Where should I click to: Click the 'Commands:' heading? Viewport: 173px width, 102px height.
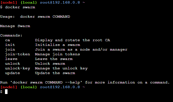[x=11, y=35]
